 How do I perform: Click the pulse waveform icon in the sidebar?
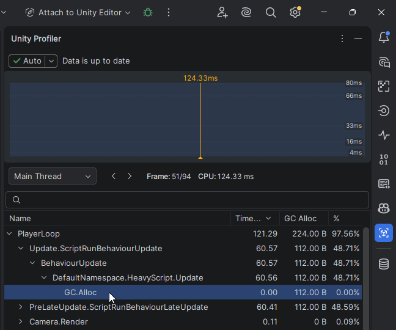384,135
